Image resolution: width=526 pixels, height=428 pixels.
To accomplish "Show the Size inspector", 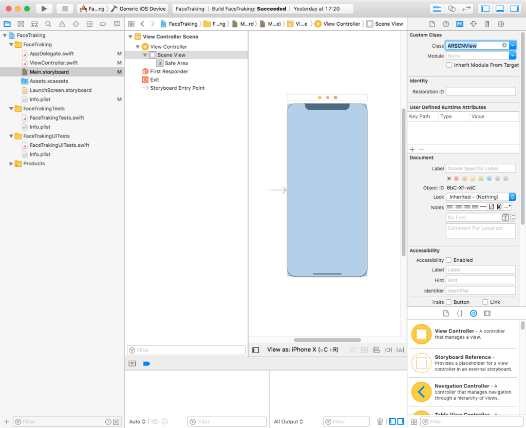I will [487, 24].
